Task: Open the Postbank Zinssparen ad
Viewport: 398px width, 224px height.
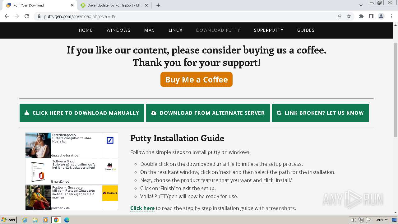Action: click(72, 198)
